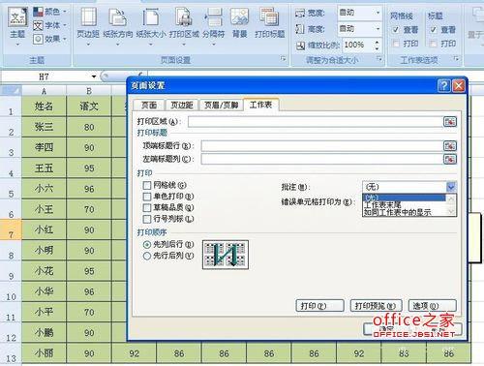Click cell containing 小红
Screen dimensions: 484x366
[x=44, y=229]
